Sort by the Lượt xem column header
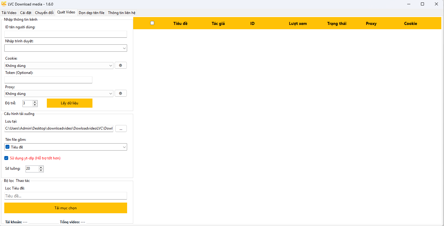Screen dimensions: 444x226 298,23
